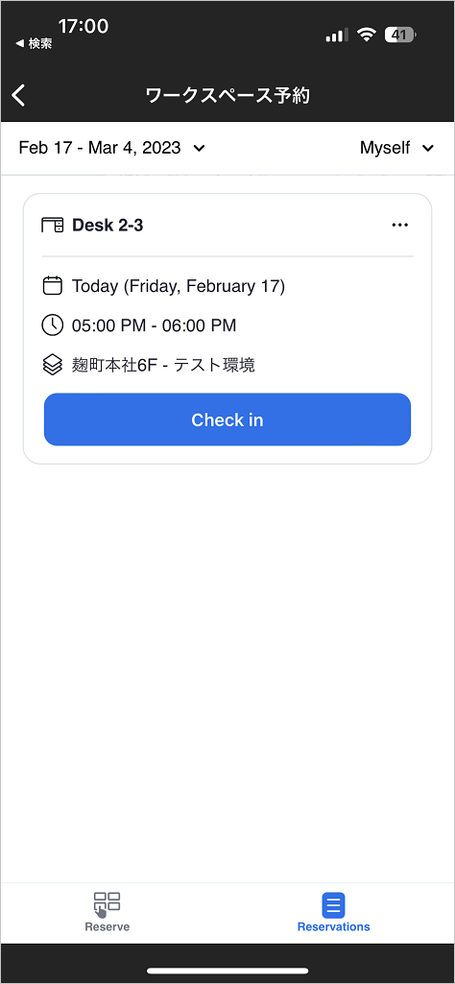Open the Myself filter dropdown

click(396, 148)
